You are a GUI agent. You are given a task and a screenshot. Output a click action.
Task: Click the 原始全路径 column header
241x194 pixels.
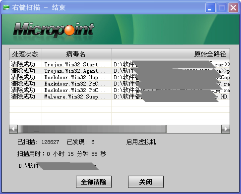pos(171,54)
